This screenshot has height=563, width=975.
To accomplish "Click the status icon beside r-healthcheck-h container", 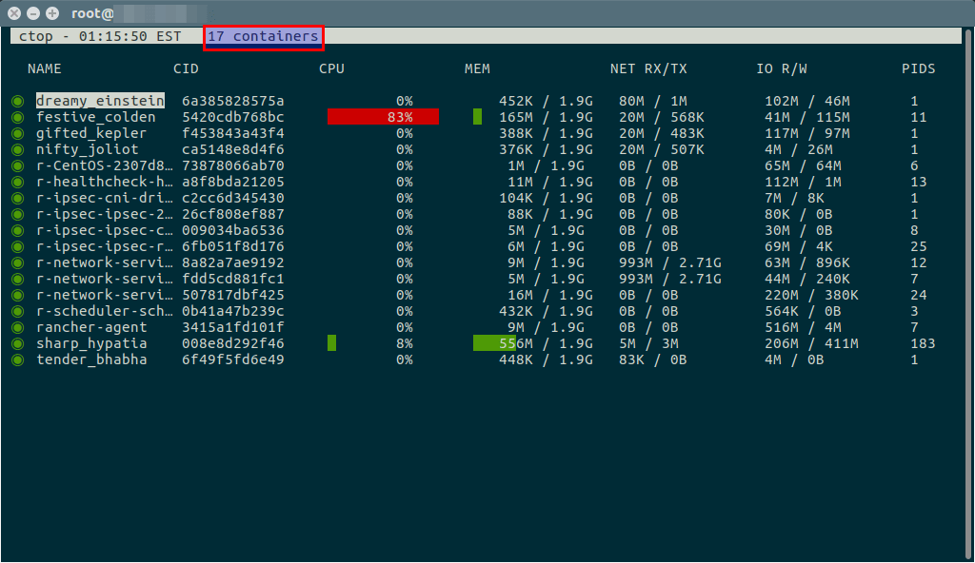I will 17,182.
